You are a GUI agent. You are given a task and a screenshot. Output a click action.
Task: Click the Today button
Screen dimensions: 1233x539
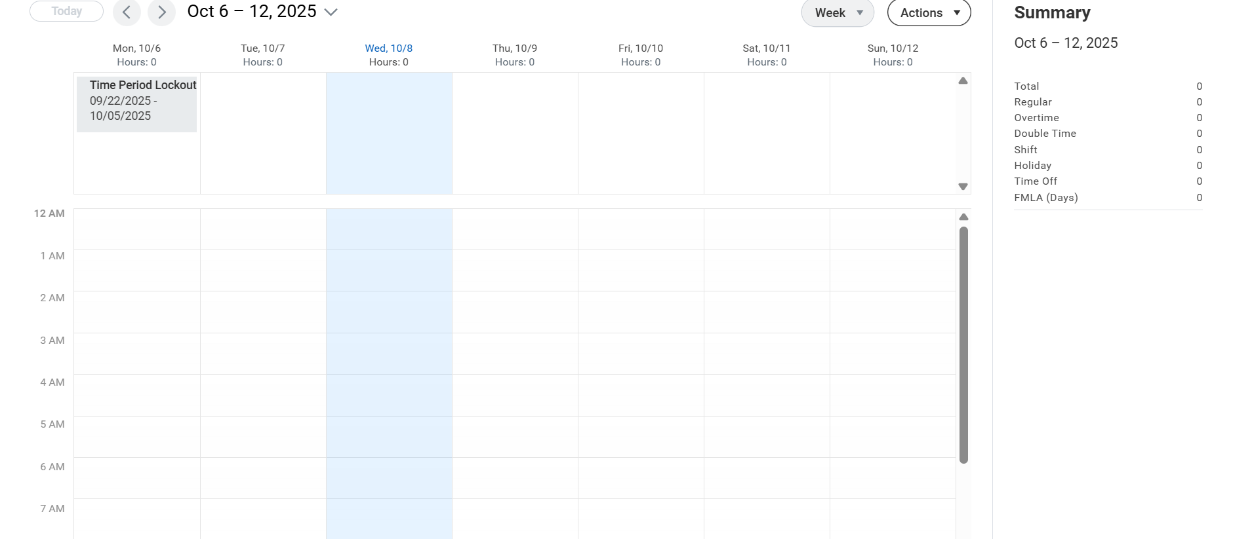point(67,11)
